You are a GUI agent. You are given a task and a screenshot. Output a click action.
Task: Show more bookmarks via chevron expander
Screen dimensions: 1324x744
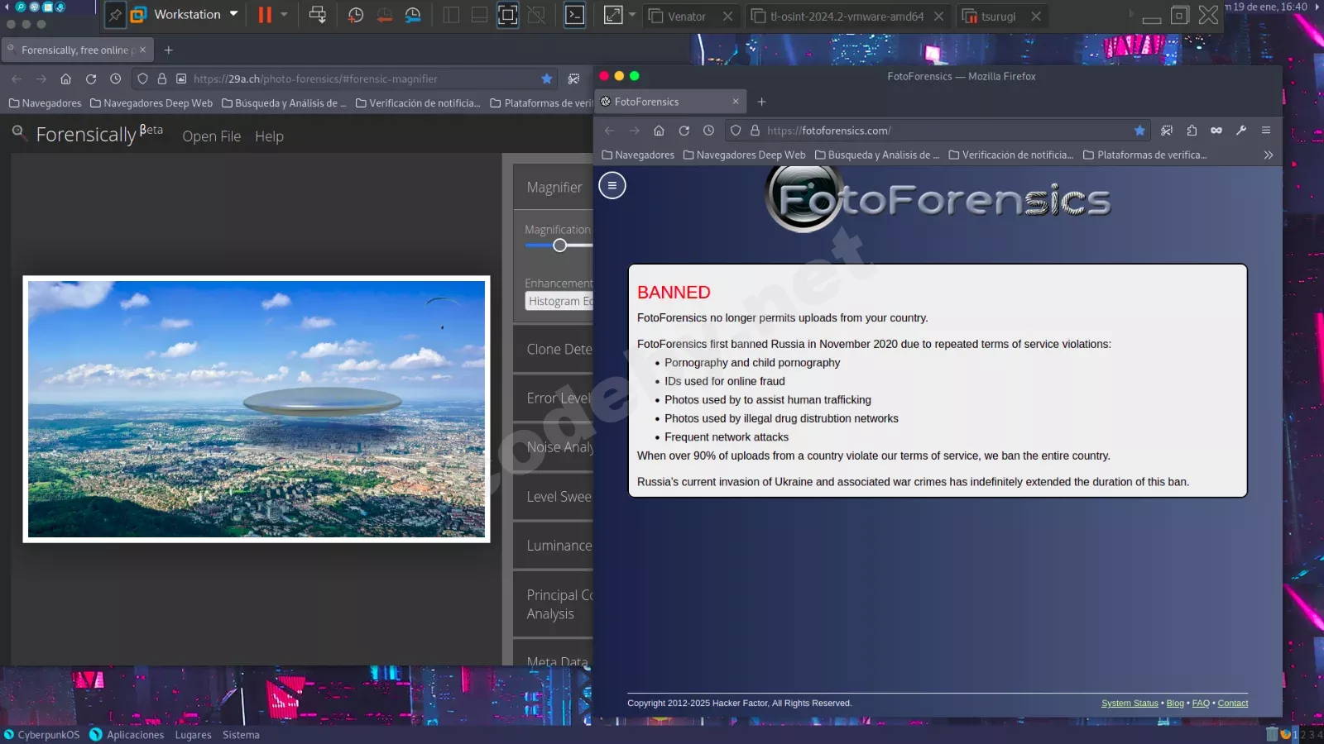point(1268,155)
